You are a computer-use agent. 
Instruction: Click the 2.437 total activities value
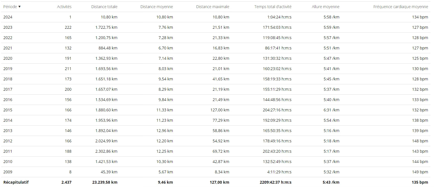(66, 182)
